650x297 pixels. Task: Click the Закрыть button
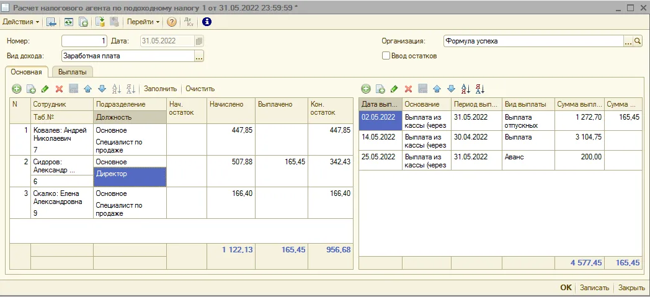click(630, 288)
